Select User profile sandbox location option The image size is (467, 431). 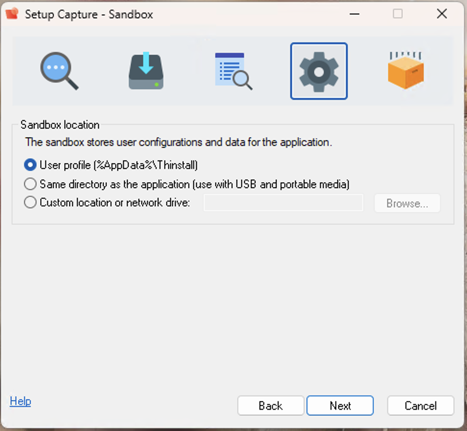(x=30, y=165)
